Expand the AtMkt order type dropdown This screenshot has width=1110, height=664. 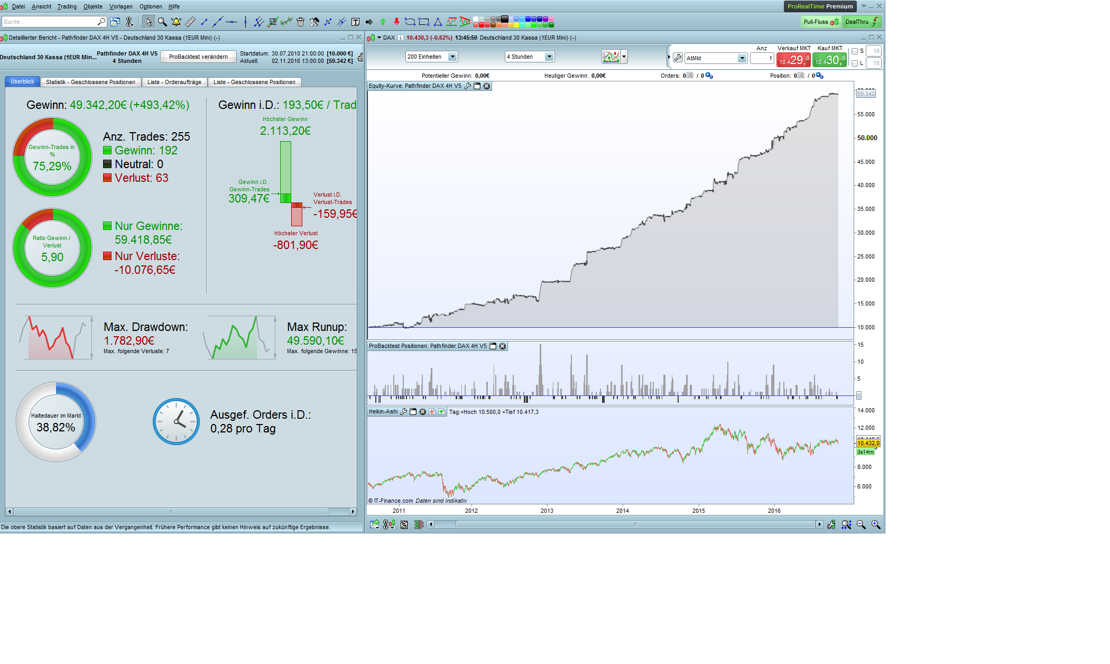[x=742, y=58]
